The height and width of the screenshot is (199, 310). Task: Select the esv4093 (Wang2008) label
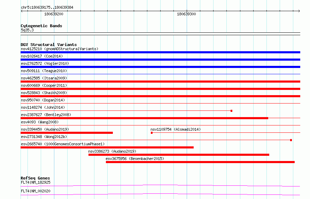(40, 122)
